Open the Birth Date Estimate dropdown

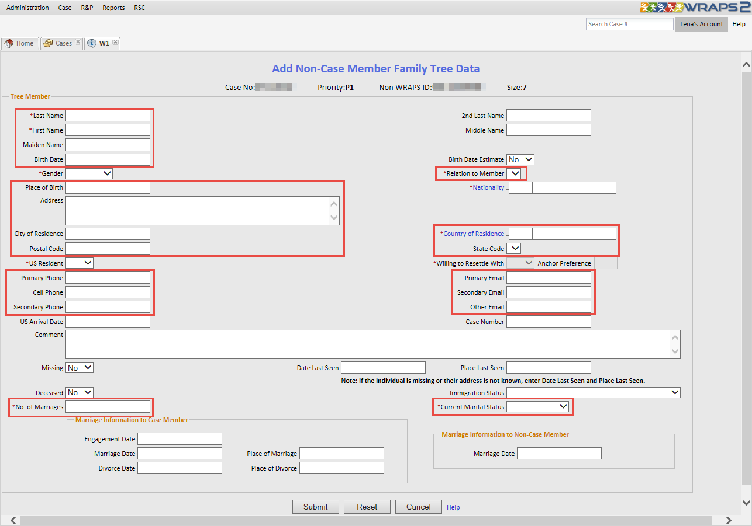(x=520, y=159)
